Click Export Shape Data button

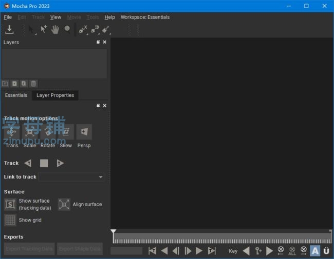point(80,249)
